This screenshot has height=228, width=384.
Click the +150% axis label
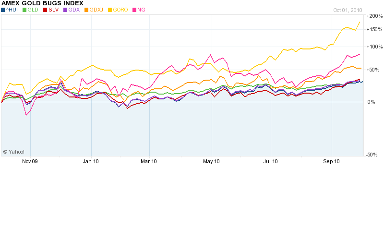pyautogui.click(x=374, y=29)
